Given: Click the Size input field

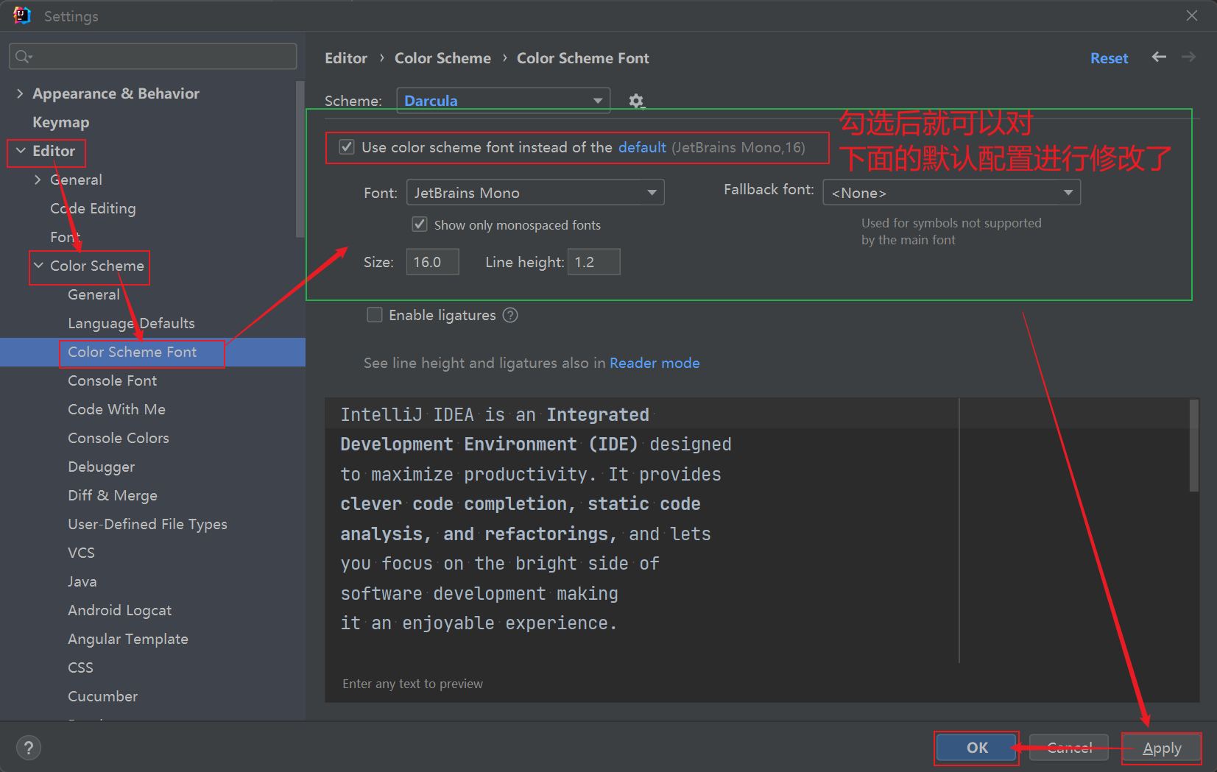Looking at the screenshot, I should pyautogui.click(x=433, y=262).
